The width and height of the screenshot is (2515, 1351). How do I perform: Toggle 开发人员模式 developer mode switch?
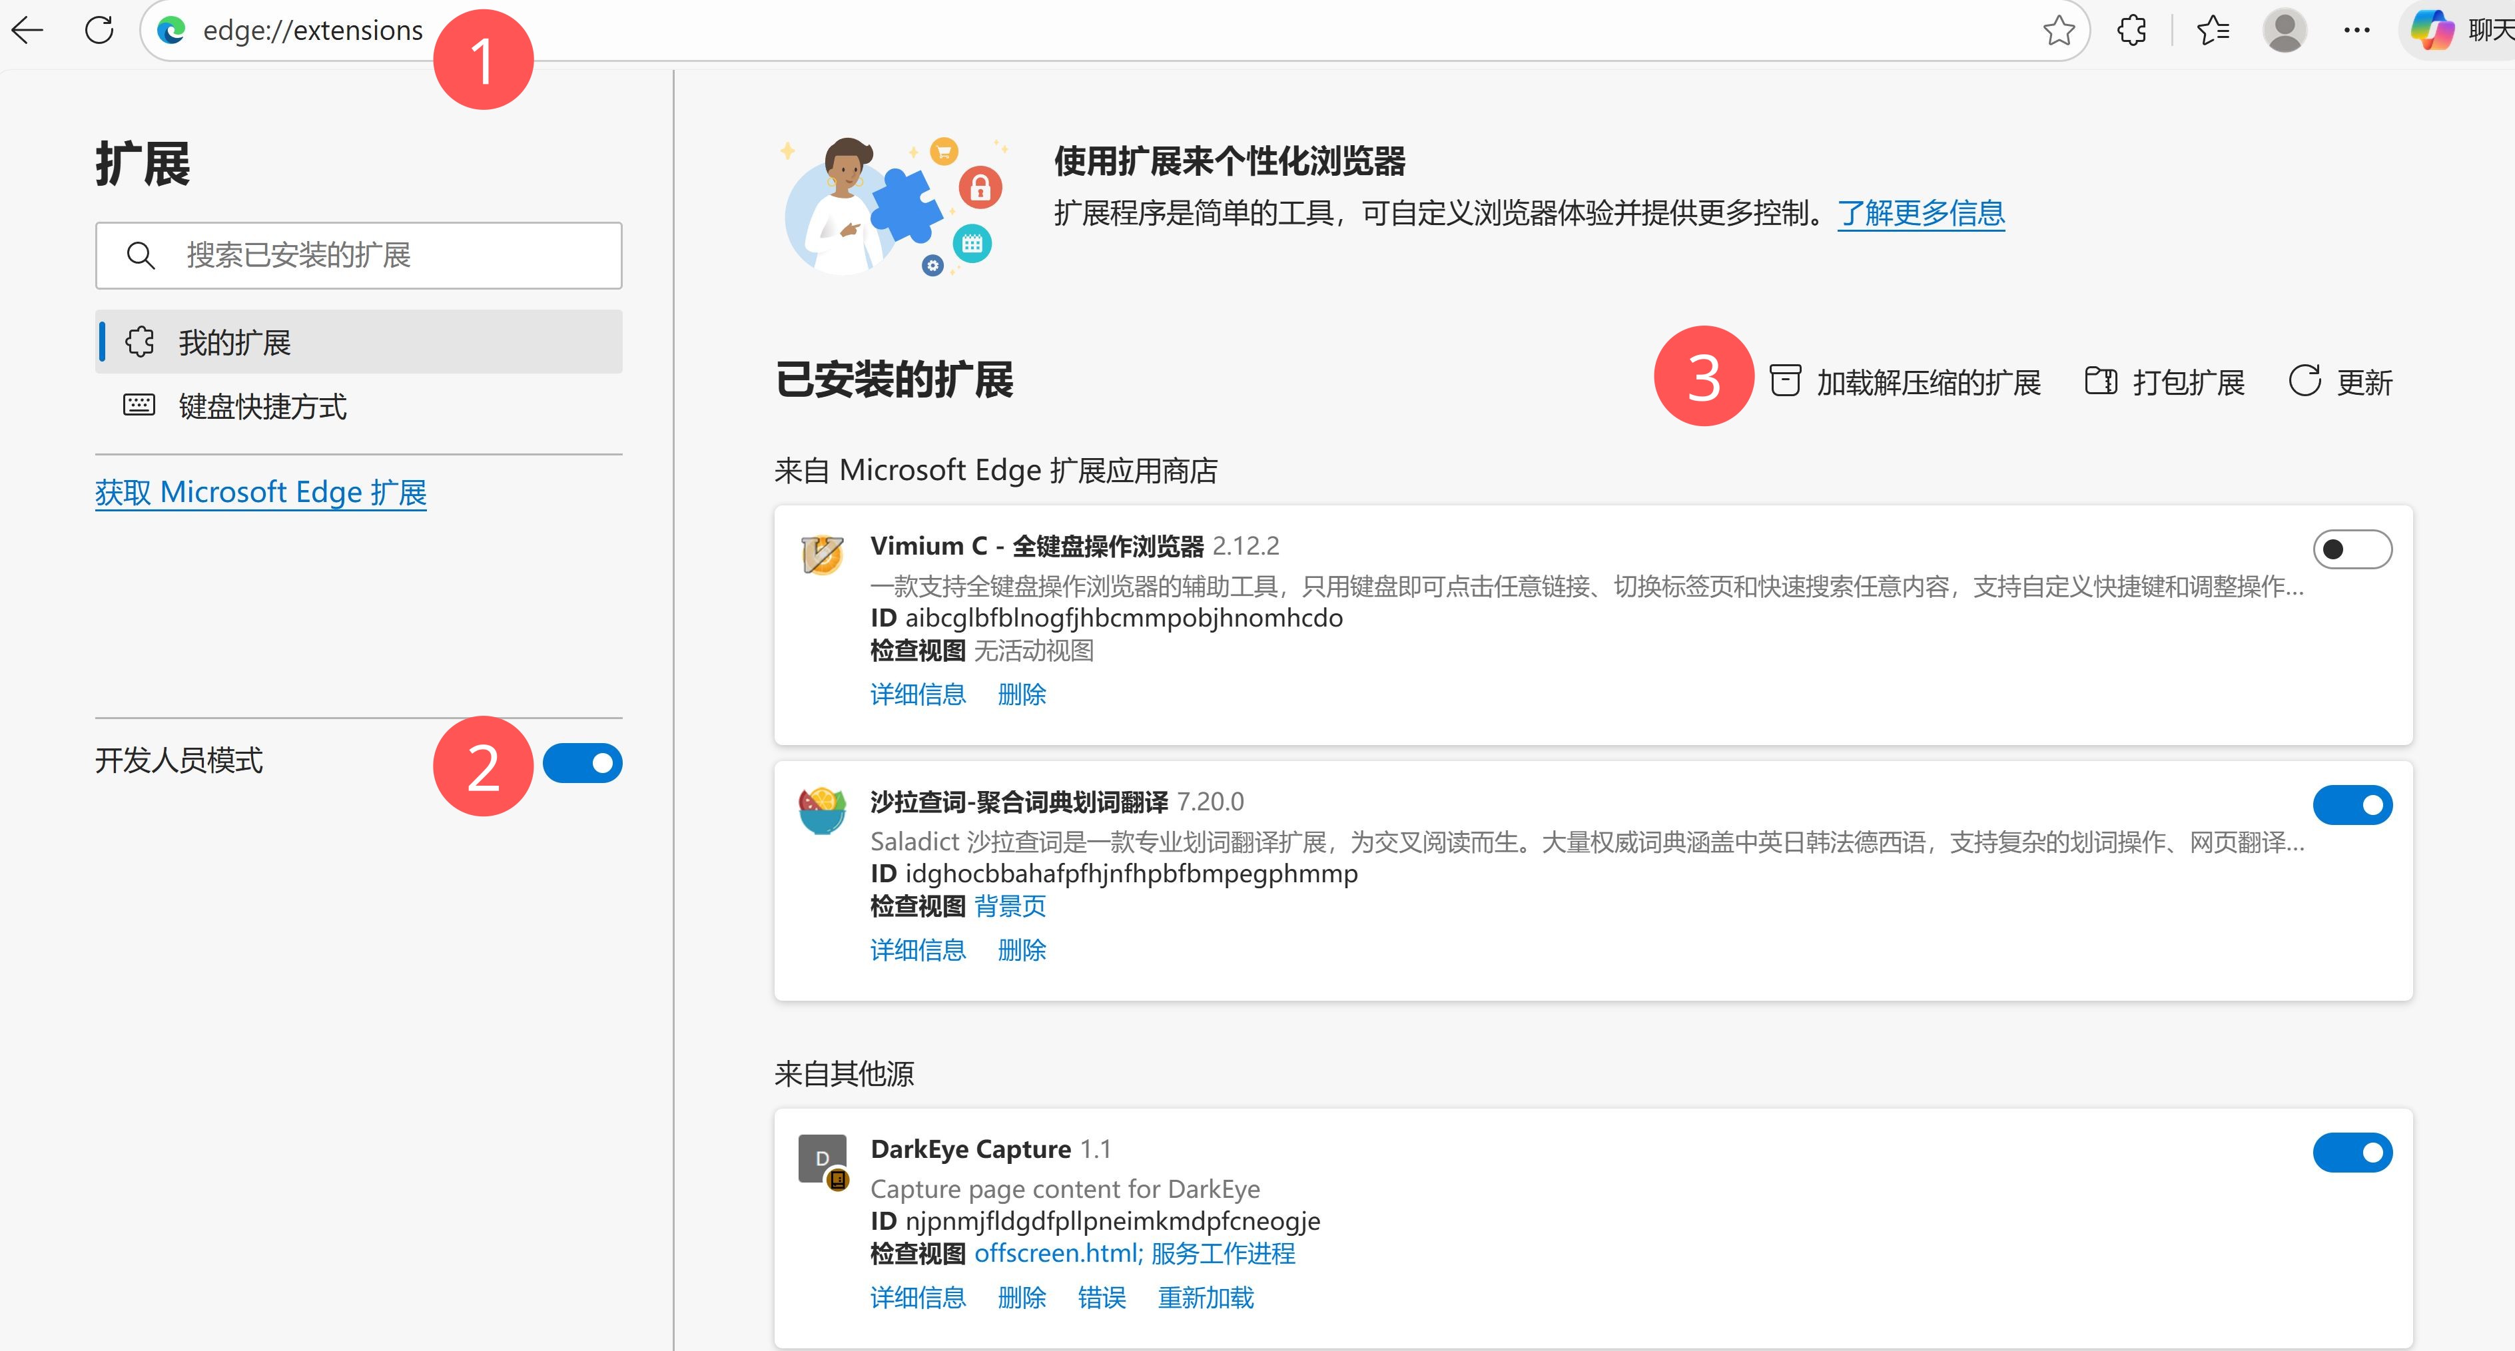(x=582, y=763)
